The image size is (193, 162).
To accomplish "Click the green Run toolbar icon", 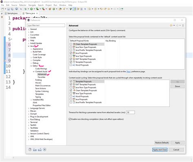I will tap(31, 9).
